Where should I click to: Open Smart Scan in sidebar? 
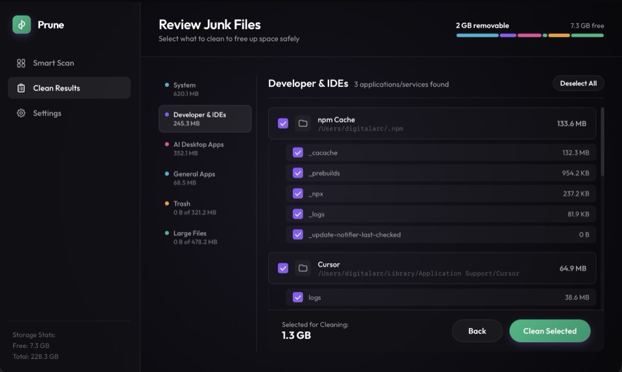coord(69,63)
